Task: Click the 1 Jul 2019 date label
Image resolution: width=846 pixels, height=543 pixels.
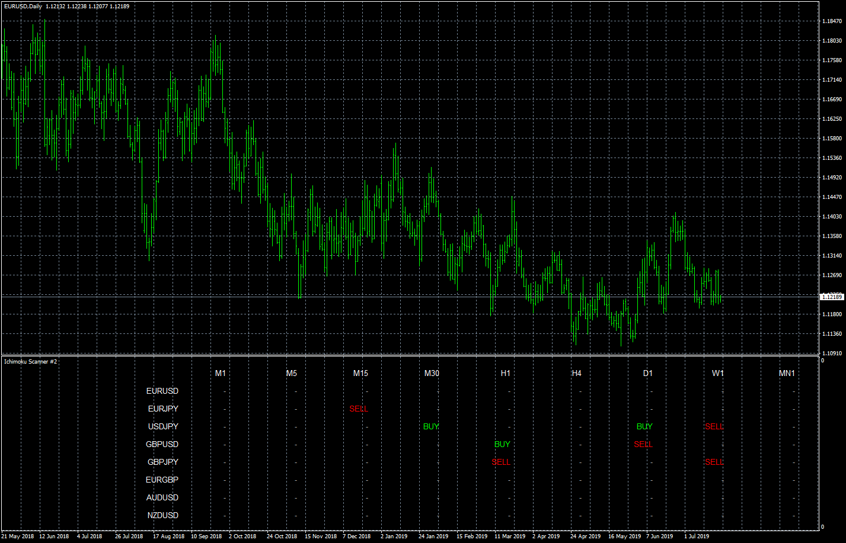Action: pos(697,536)
